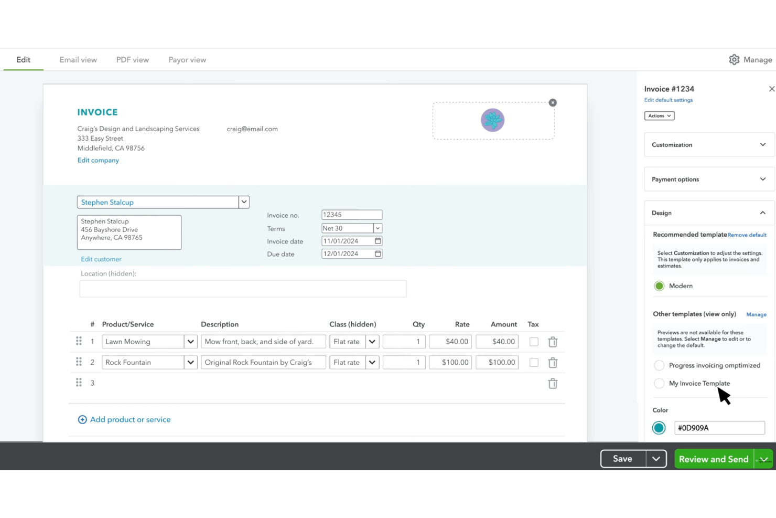Click the Review and Send button

(x=713, y=458)
